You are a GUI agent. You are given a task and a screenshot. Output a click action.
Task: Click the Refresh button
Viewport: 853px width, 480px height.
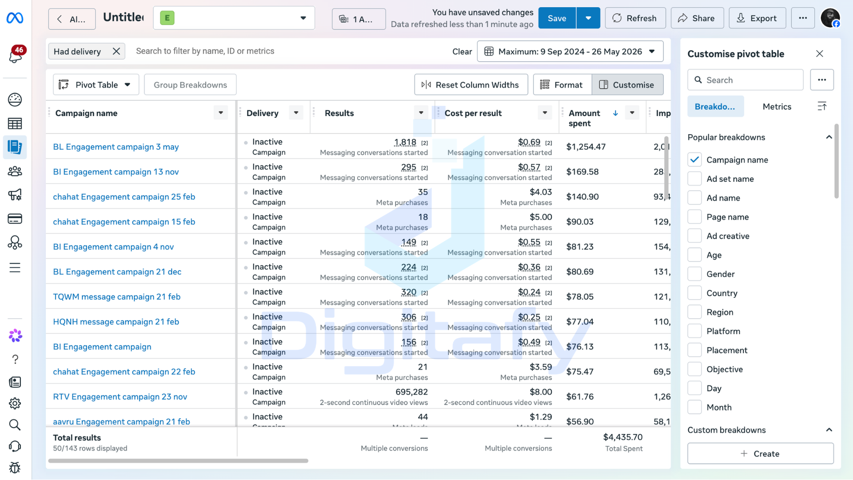[x=635, y=18]
